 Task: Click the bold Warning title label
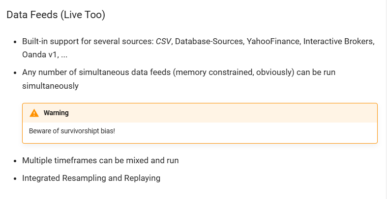pos(56,113)
